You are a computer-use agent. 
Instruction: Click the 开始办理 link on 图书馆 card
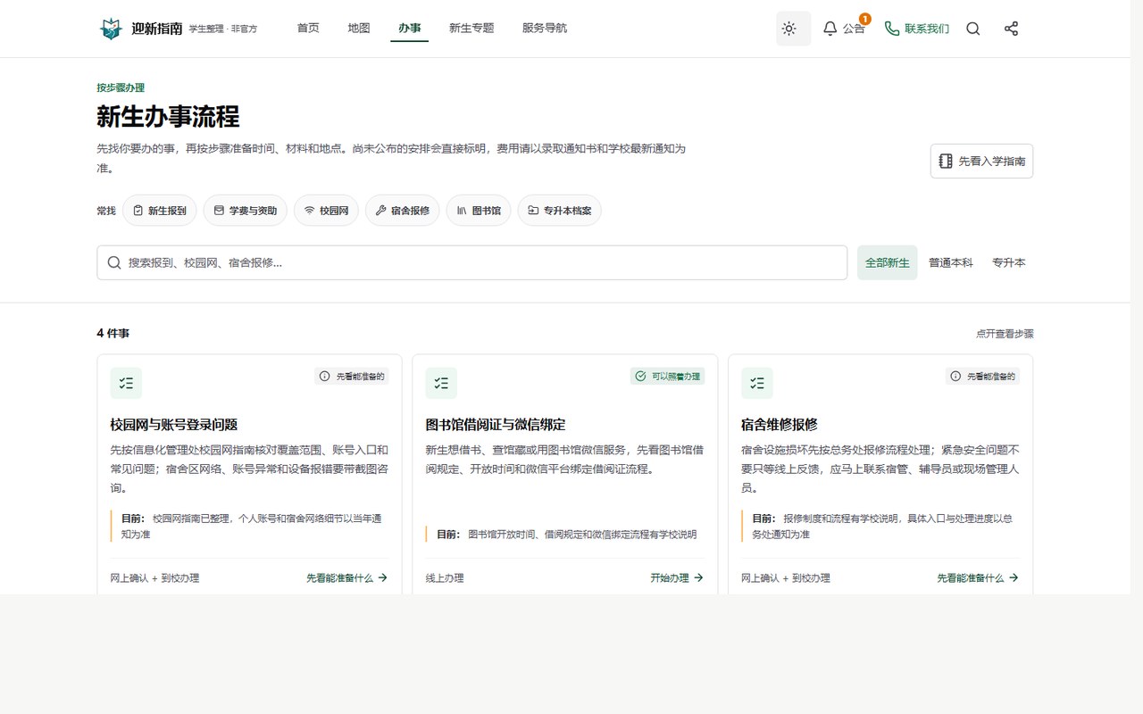tap(677, 577)
